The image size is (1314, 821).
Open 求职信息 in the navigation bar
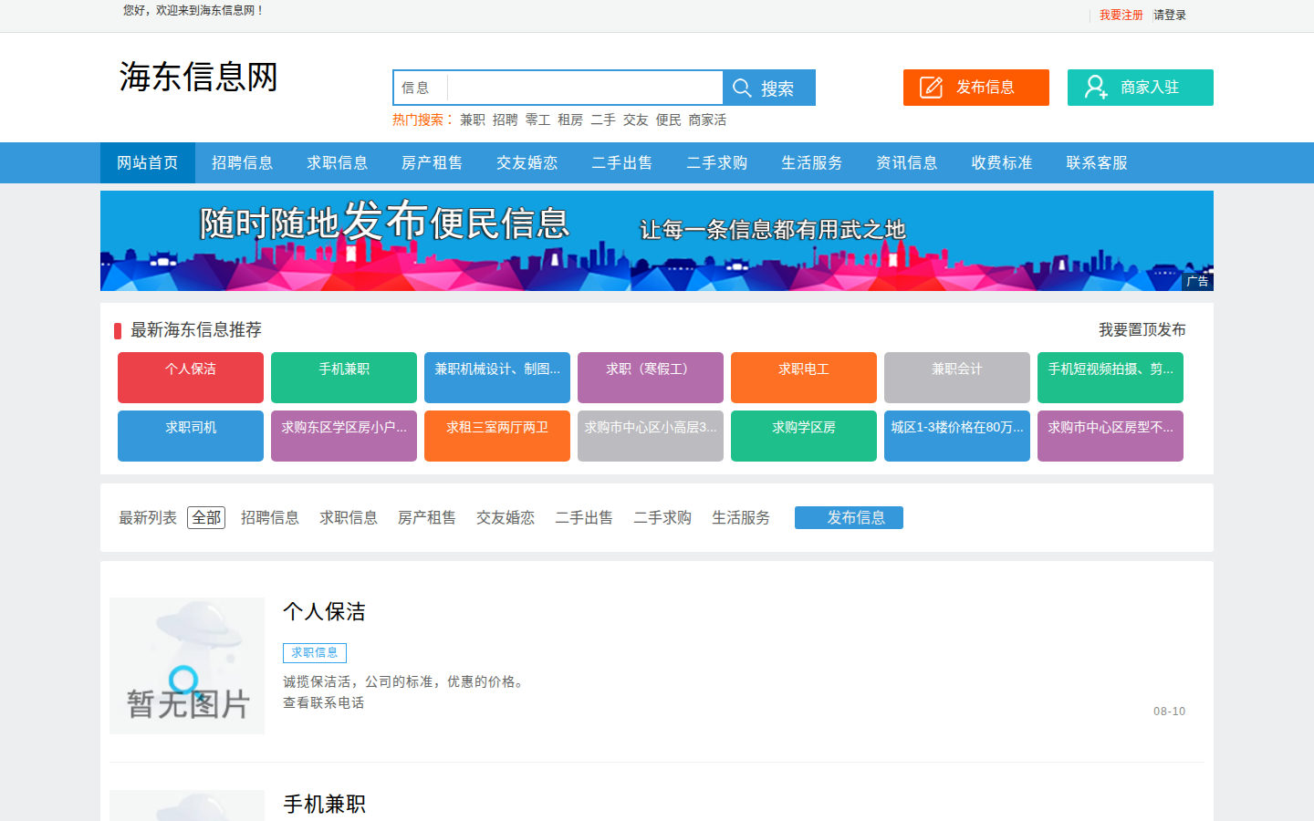(x=338, y=162)
